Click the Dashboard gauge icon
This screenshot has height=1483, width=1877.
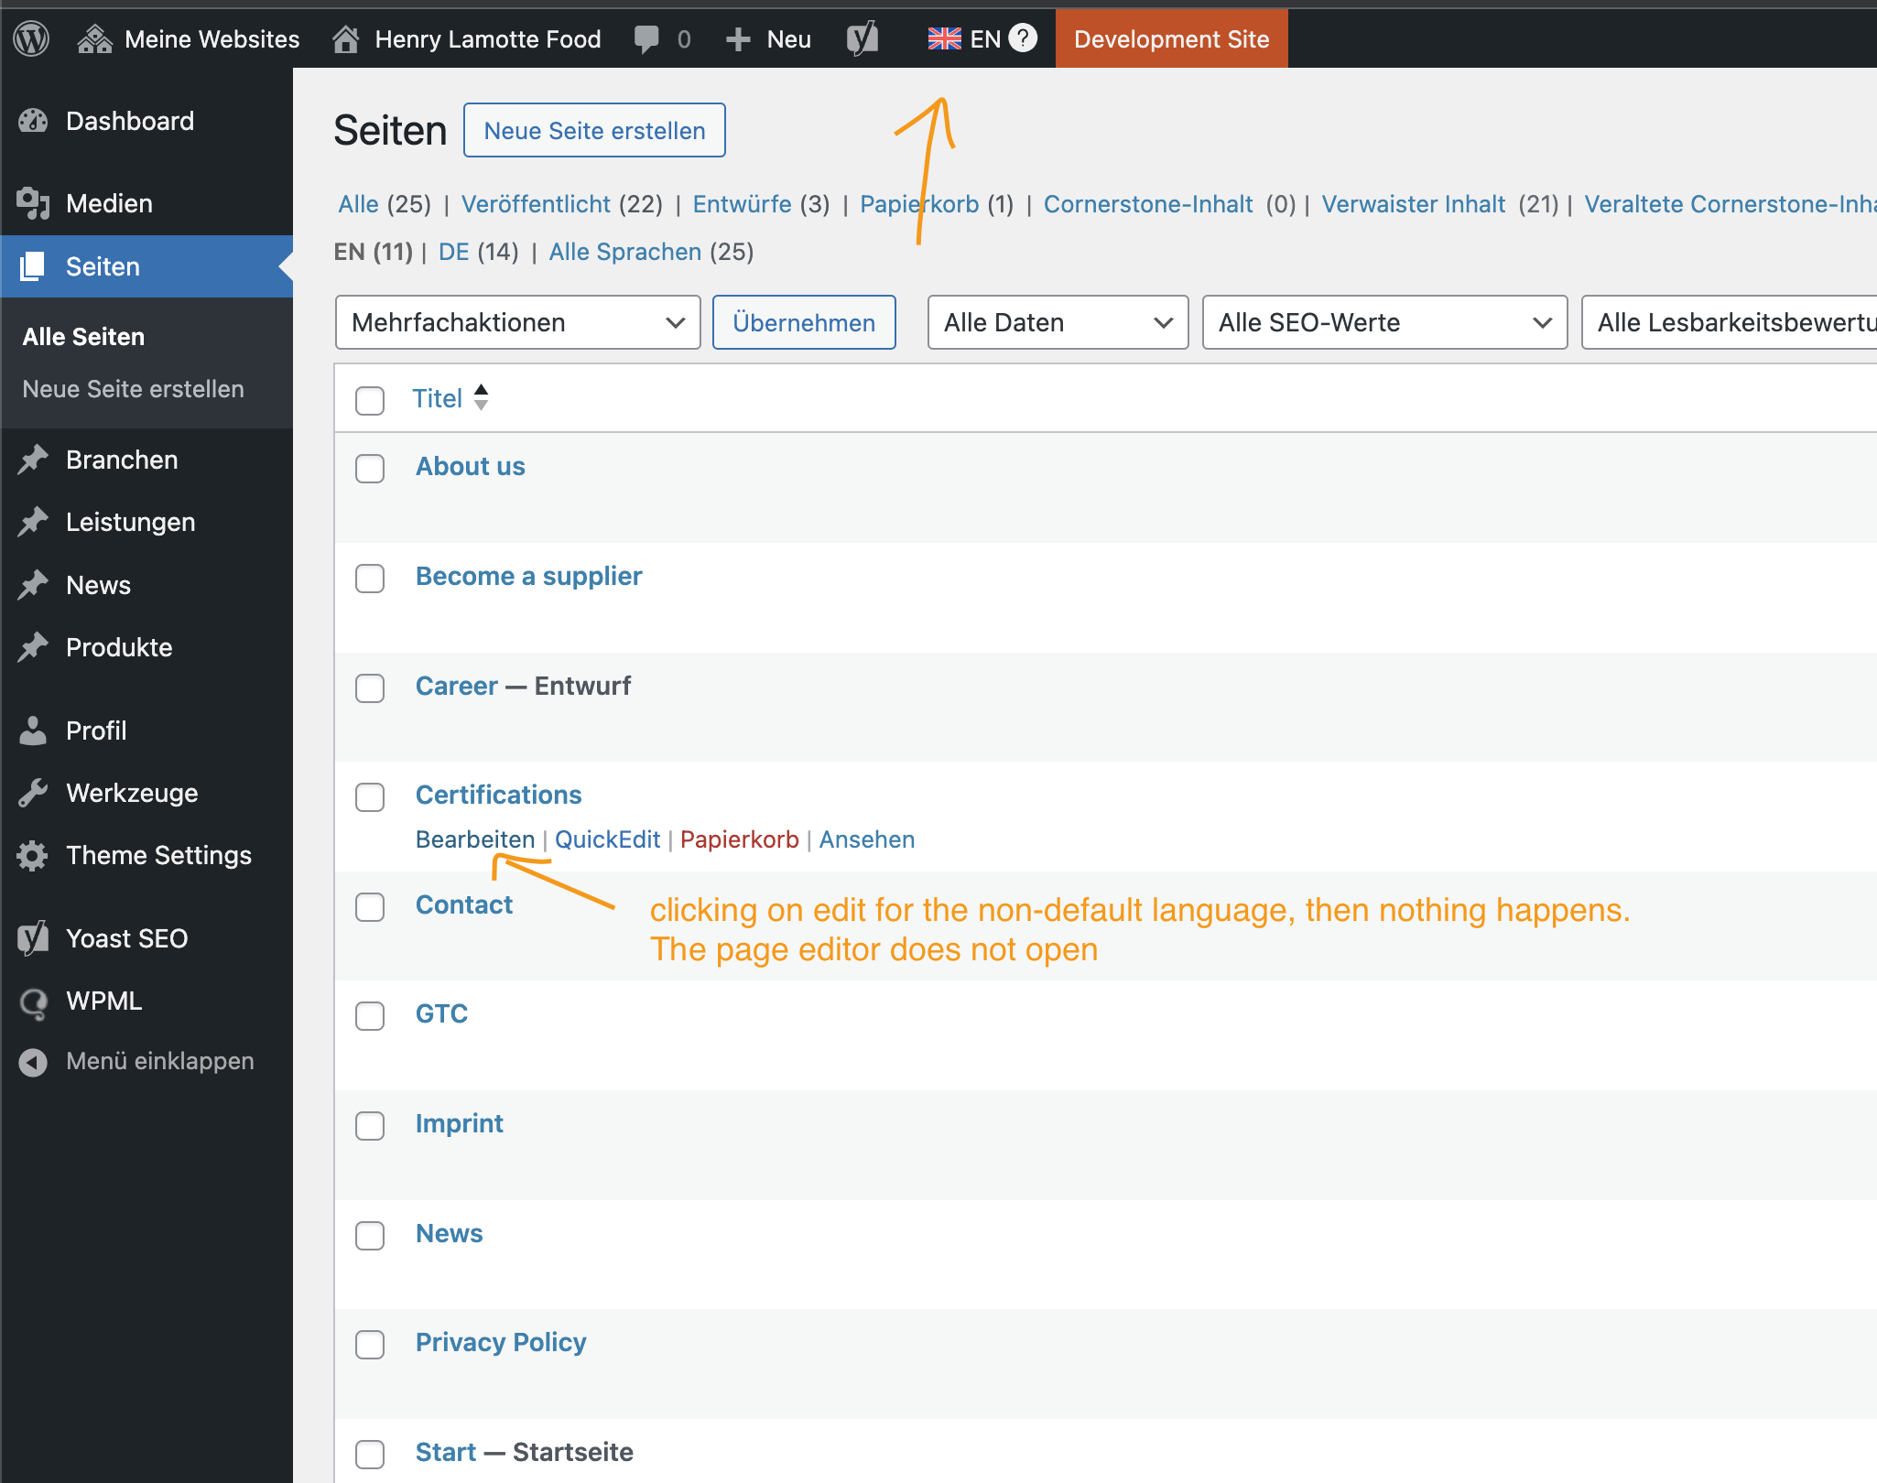pyautogui.click(x=33, y=121)
